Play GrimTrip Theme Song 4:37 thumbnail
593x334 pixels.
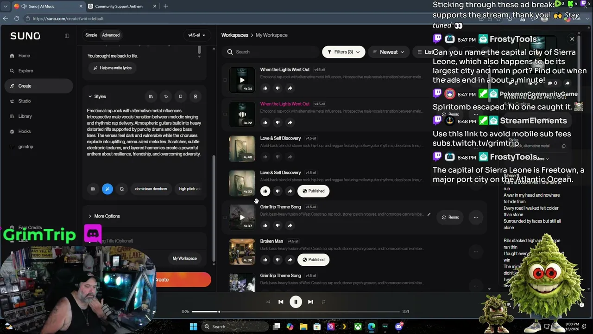click(x=242, y=217)
